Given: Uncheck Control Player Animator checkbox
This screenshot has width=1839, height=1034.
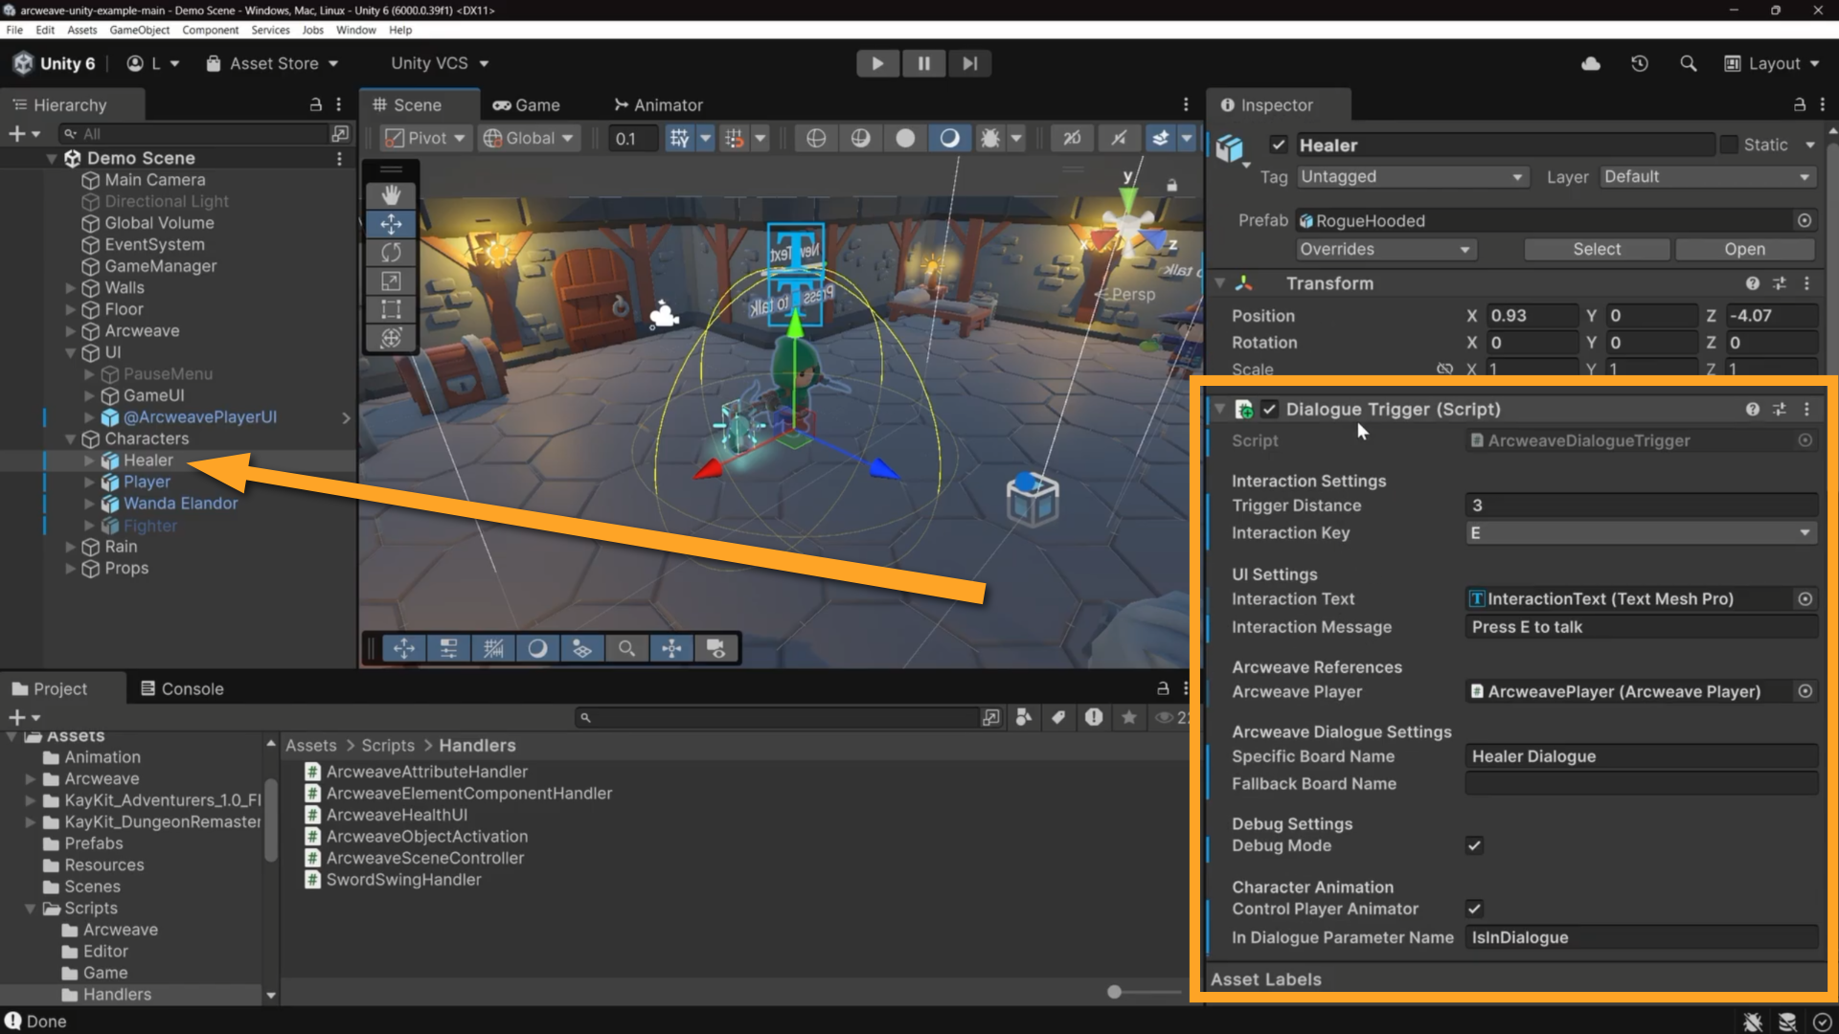Looking at the screenshot, I should 1475,909.
